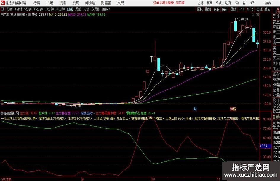
Task: Select the 月线 monthly tab
Action: tap(86, 9)
